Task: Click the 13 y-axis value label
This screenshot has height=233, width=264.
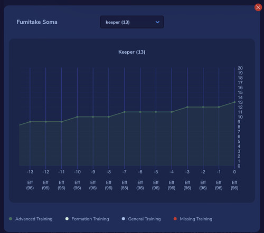Action: [x=240, y=102]
